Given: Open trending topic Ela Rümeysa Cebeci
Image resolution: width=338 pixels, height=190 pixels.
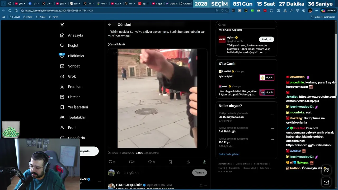Looking at the screenshot, I should [231, 117].
